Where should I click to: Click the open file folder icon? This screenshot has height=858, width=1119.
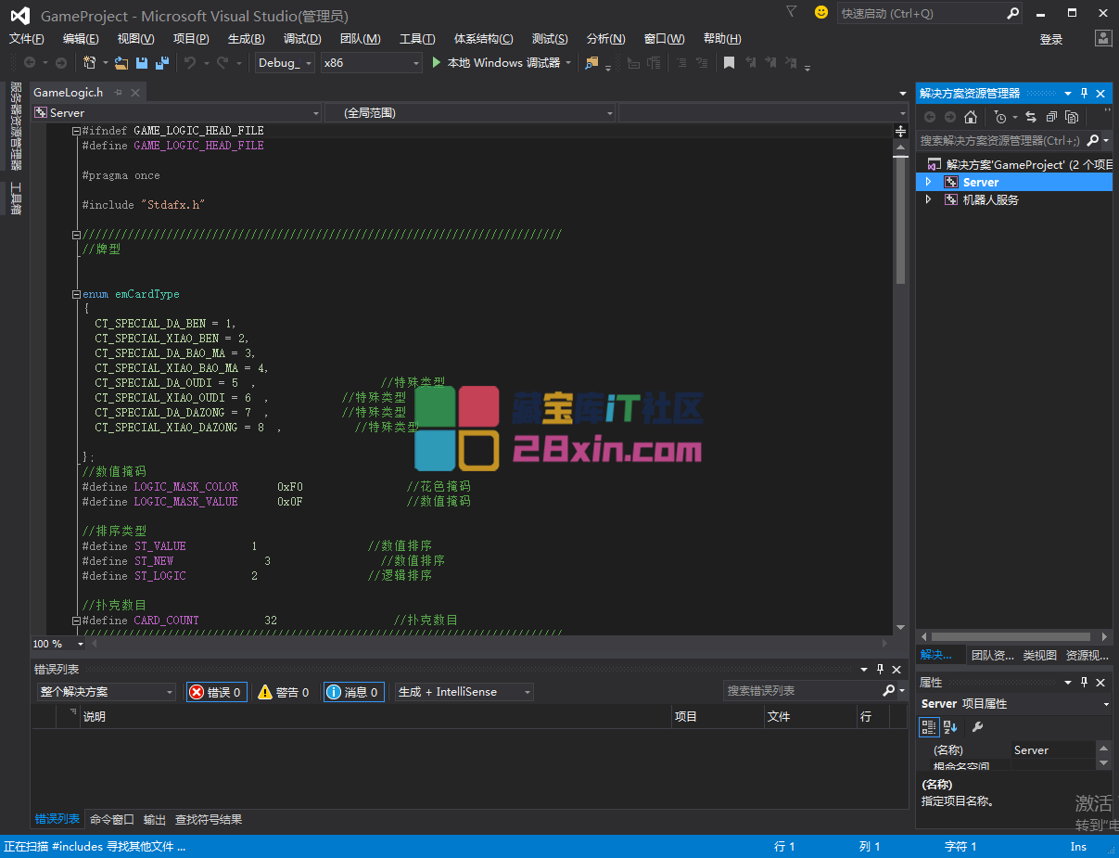(121, 62)
